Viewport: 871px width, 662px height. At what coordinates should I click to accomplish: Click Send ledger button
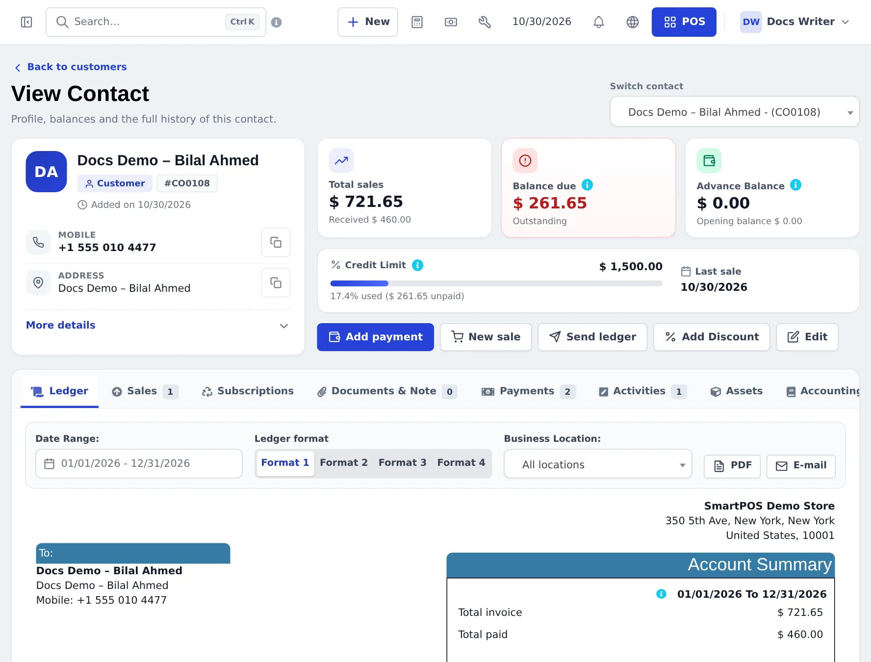592,337
